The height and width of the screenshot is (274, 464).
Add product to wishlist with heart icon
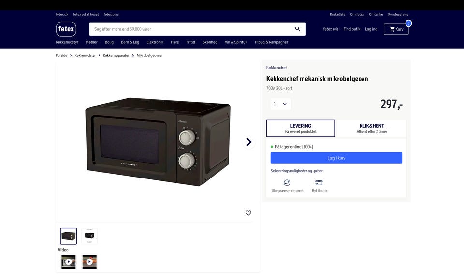(248, 213)
